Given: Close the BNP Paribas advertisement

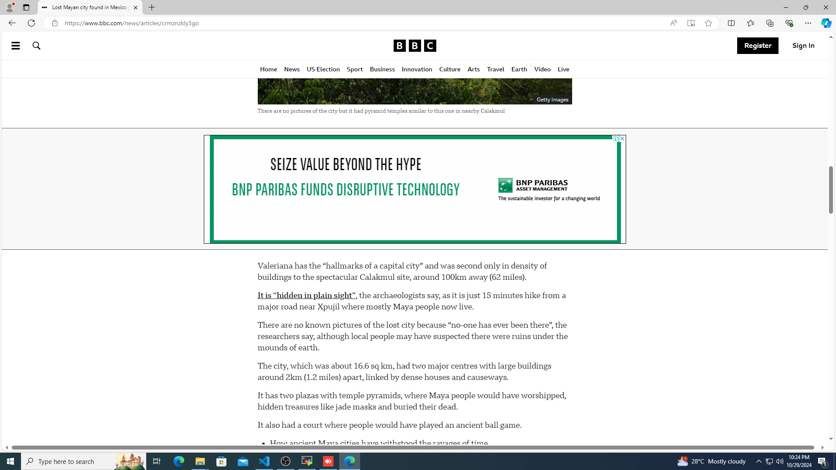Looking at the screenshot, I should 622,139.
